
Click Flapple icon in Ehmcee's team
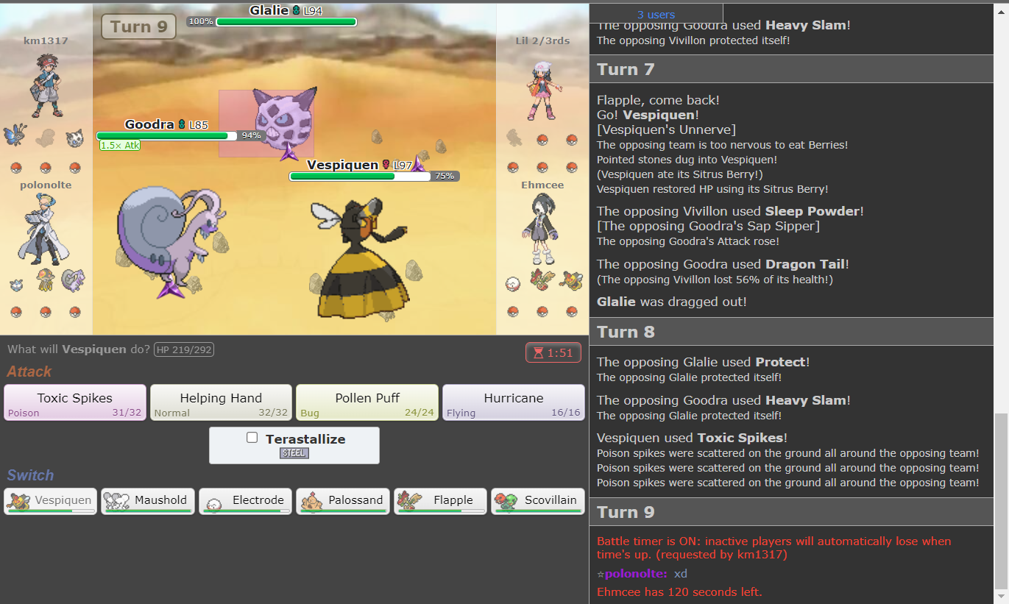[x=542, y=280]
